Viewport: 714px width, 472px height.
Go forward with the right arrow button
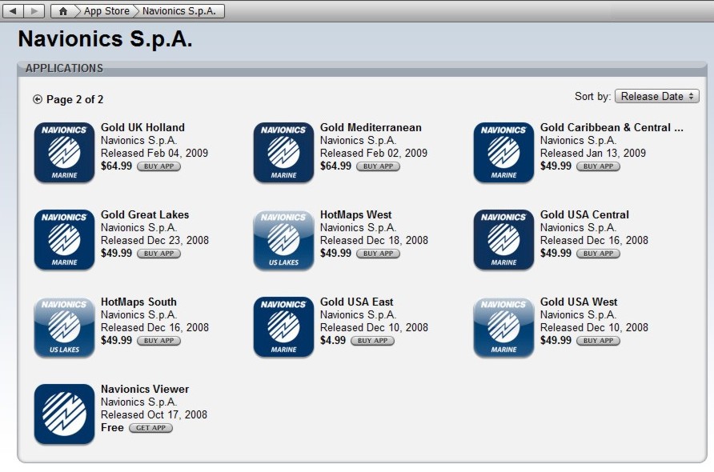coord(34,11)
